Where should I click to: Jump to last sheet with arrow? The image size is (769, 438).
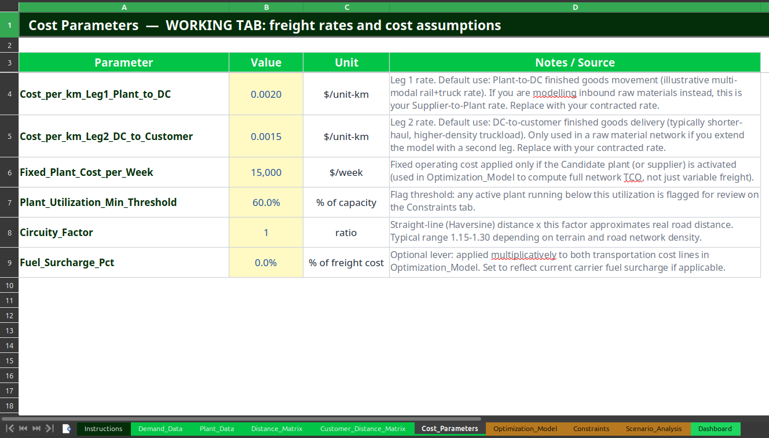pos(50,428)
